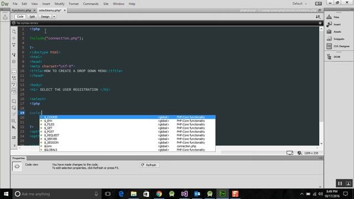Close the selectmenu.php tab
This screenshot has height=199, width=354.
click(x=65, y=11)
